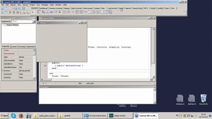
Task: Select the TToggleBox component in palette
Action: coord(64,12)
